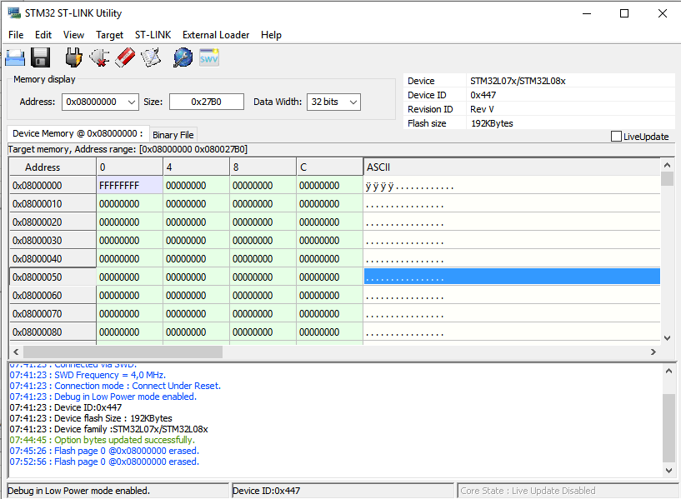Select address row 0x08000060
The height and width of the screenshot is (499, 681).
pyautogui.click(x=53, y=296)
